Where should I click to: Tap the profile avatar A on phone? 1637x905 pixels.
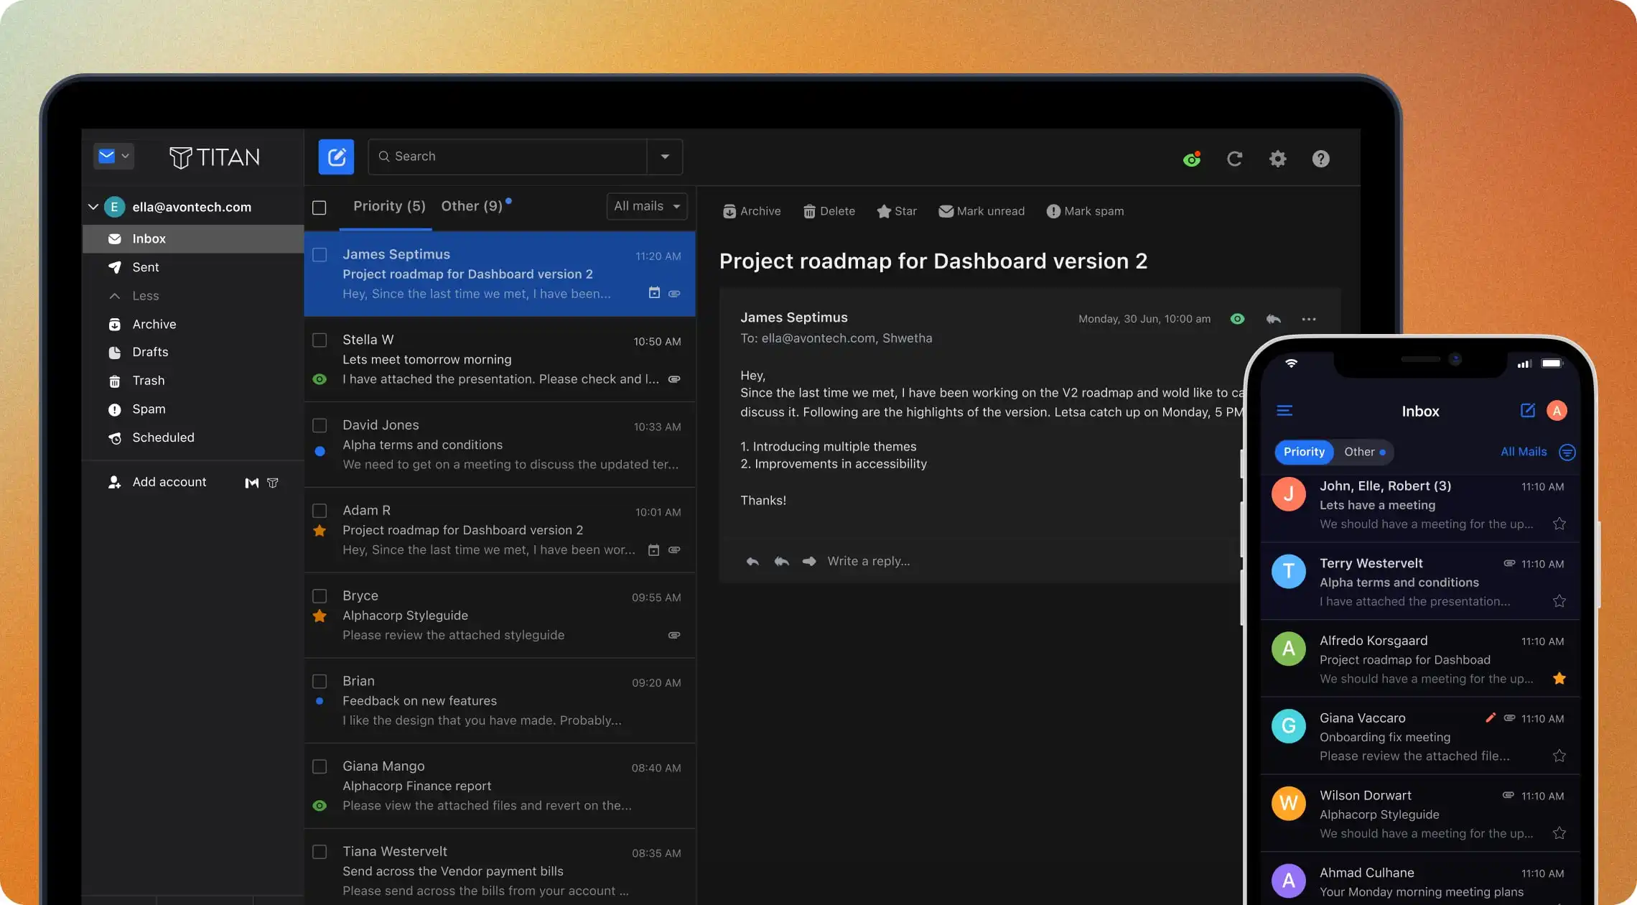click(1557, 411)
